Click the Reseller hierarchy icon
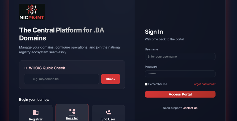The height and width of the screenshot is (121, 237). pos(72,111)
